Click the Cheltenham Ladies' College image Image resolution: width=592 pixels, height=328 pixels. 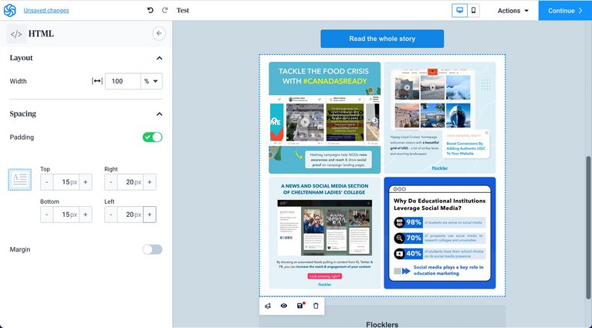click(x=325, y=233)
